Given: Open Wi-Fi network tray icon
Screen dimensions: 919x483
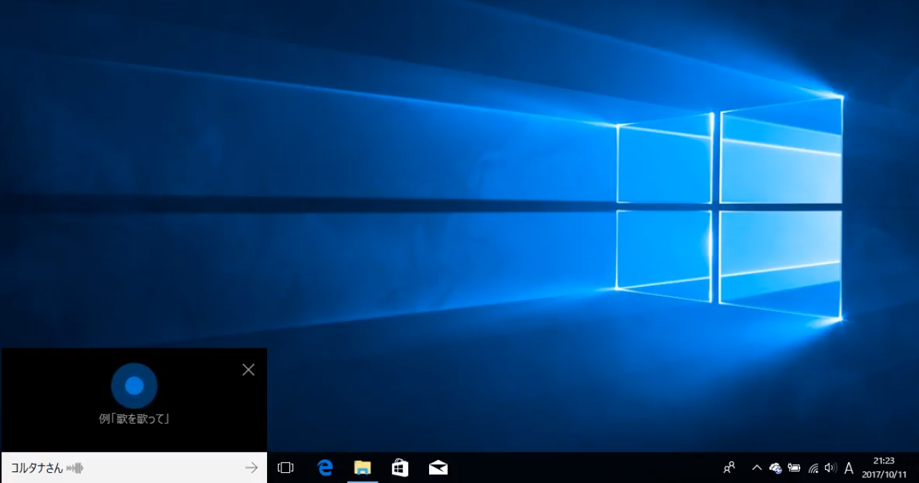Looking at the screenshot, I should (x=813, y=468).
